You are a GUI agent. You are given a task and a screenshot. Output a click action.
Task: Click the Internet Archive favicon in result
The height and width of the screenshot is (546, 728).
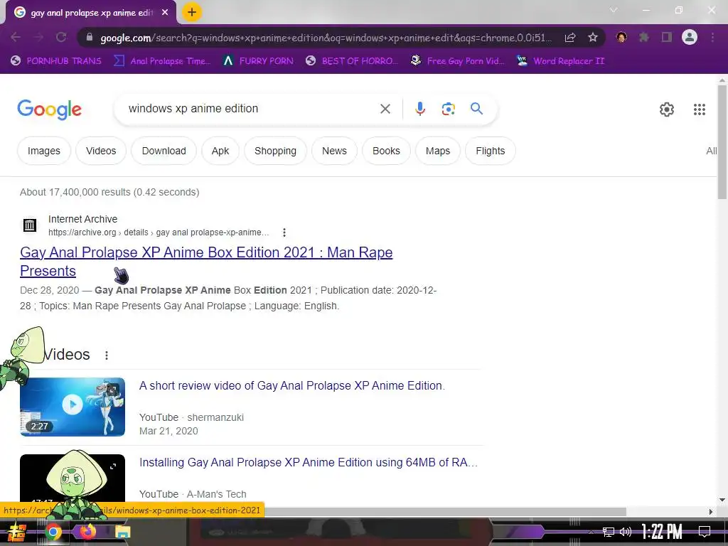point(30,225)
